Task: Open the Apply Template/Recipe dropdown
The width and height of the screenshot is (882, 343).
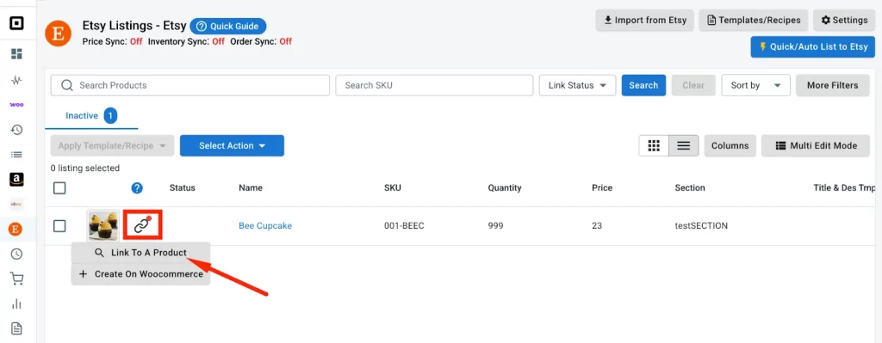Action: pyautogui.click(x=113, y=145)
